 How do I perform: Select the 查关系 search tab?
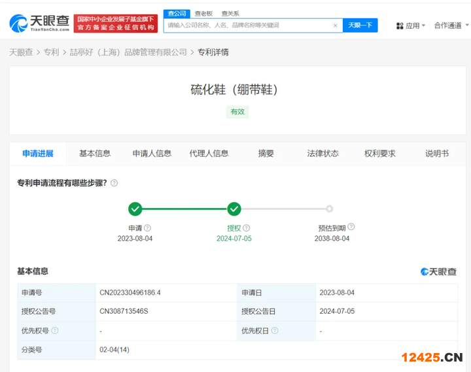click(x=230, y=14)
